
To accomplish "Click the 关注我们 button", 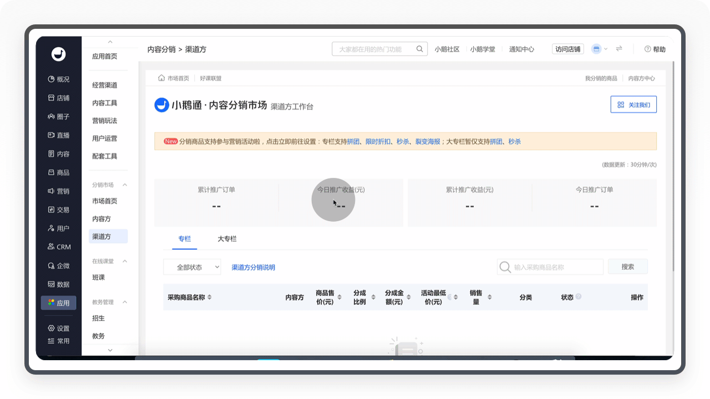I will (633, 104).
